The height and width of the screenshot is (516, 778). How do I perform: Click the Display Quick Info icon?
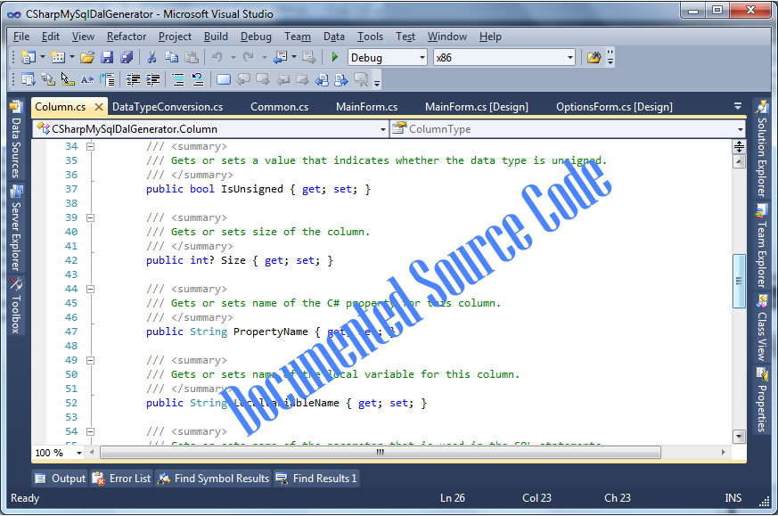click(68, 79)
